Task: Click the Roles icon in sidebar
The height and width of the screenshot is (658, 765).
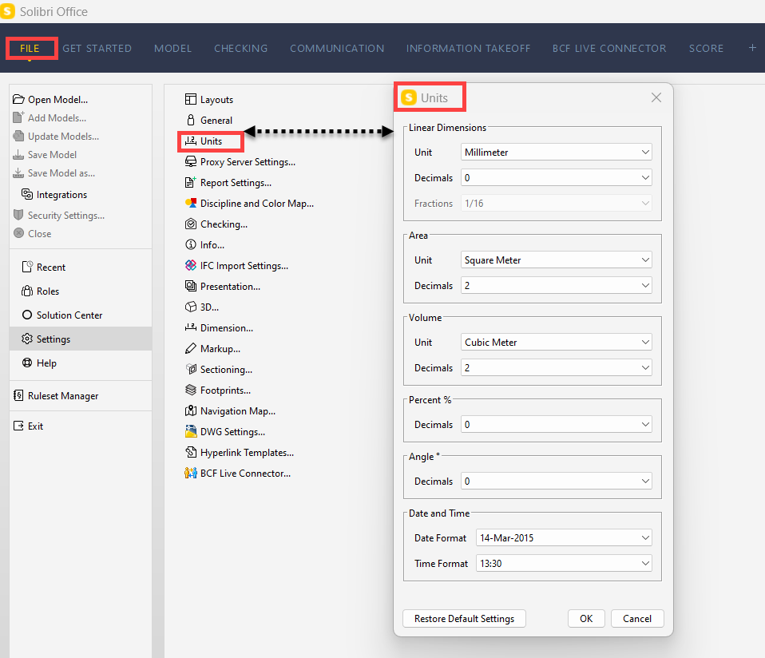Action: [x=27, y=291]
